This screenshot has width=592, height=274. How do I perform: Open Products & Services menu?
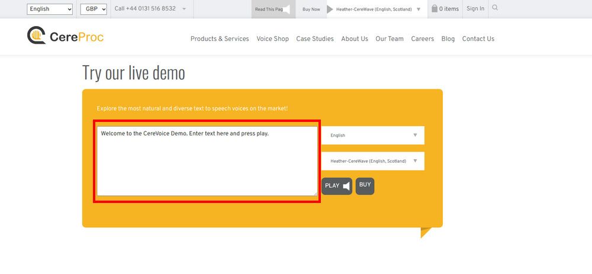tap(220, 38)
